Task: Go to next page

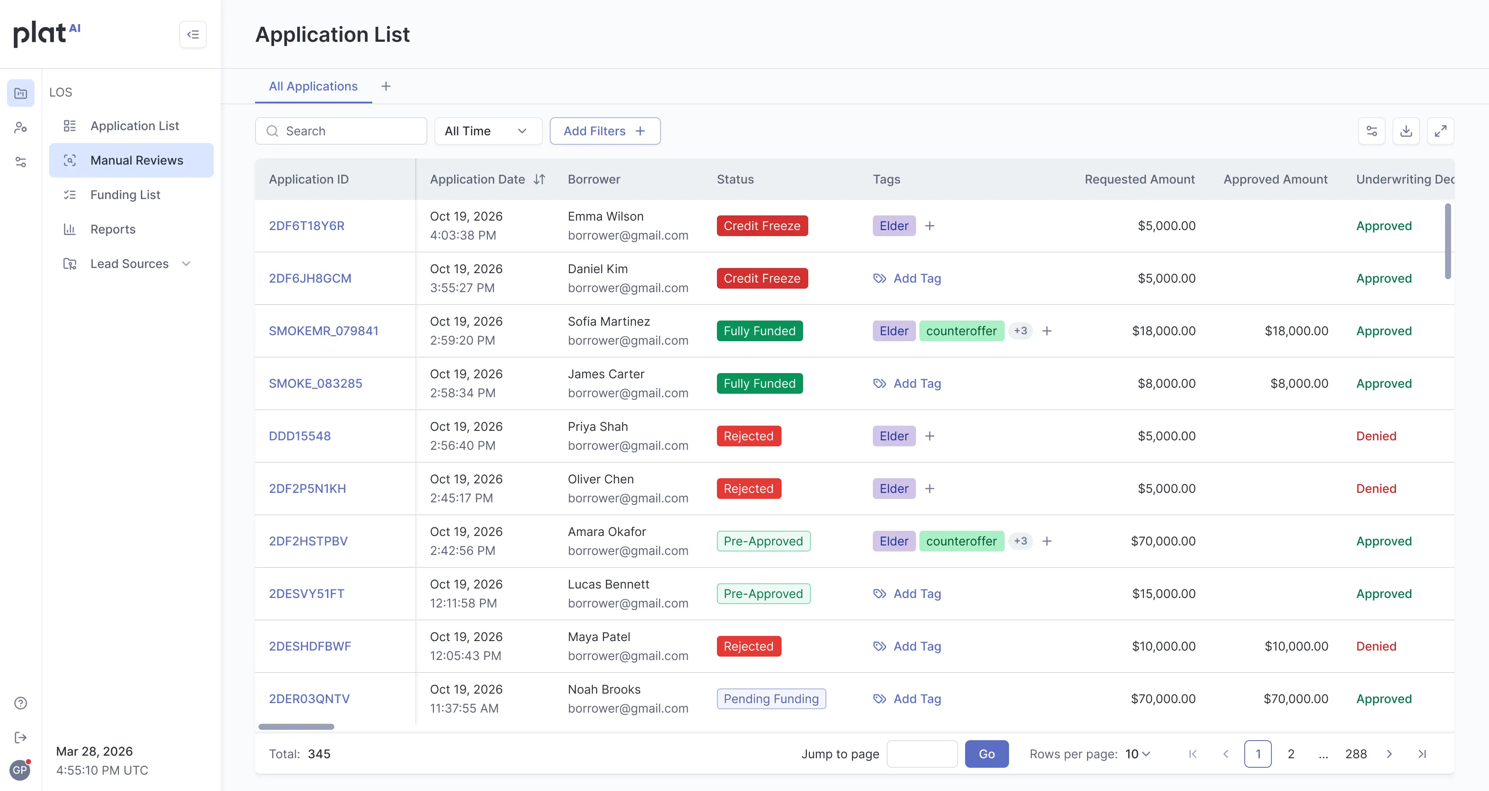Action: click(x=1389, y=754)
